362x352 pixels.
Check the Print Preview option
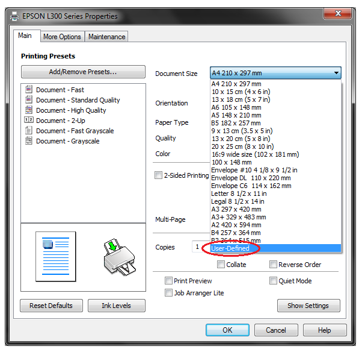pyautogui.click(x=168, y=281)
